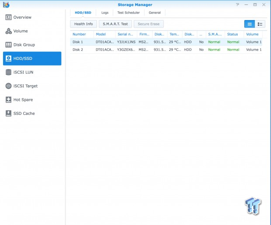This screenshot has height=225, width=271.
Task: Click serial number Y3J1K1JNS
Action: click(126, 42)
